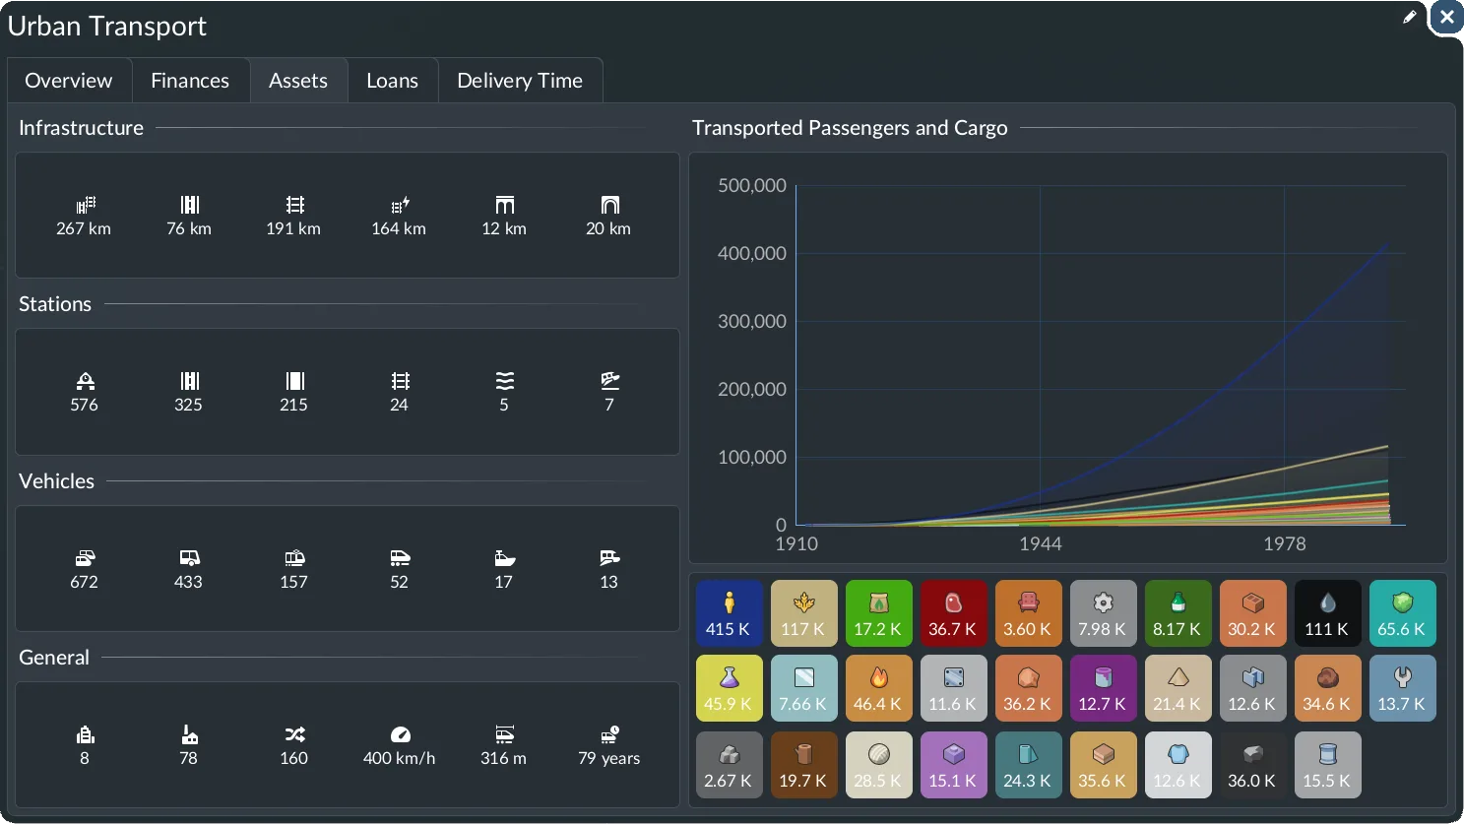Click the infrastructure icon above 267 km
Image resolution: width=1464 pixels, height=824 pixels.
click(x=85, y=205)
